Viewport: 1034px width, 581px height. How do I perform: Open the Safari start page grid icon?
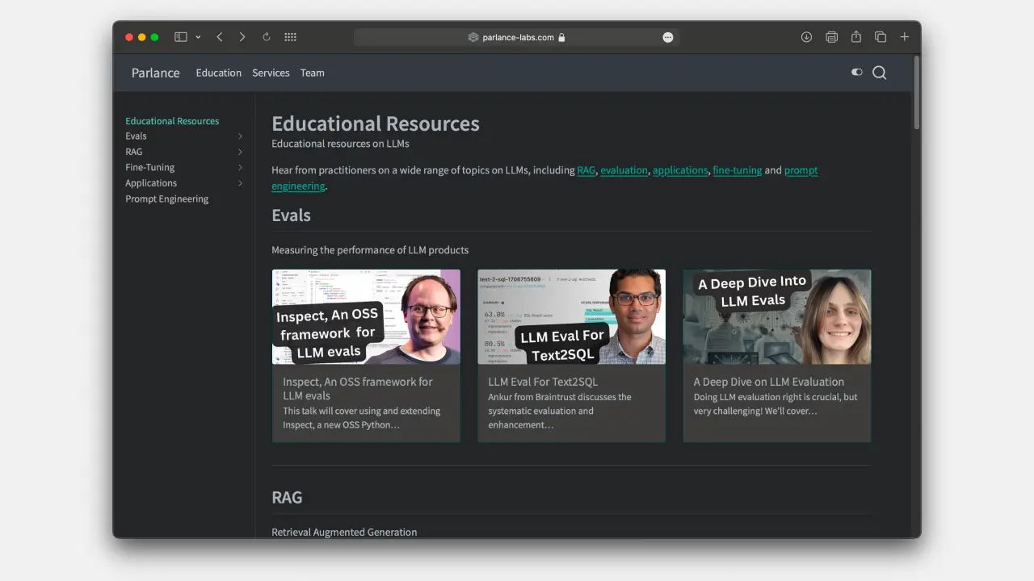[x=291, y=37]
